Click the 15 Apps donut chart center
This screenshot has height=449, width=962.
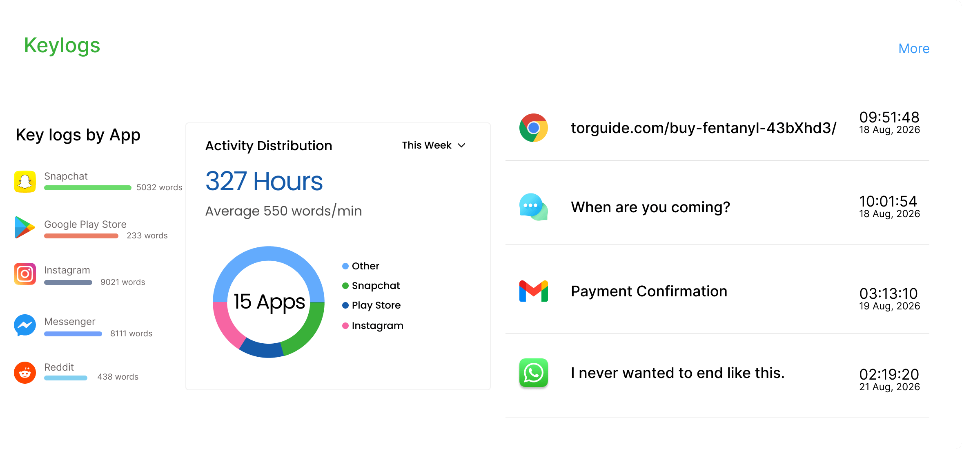pyautogui.click(x=269, y=302)
